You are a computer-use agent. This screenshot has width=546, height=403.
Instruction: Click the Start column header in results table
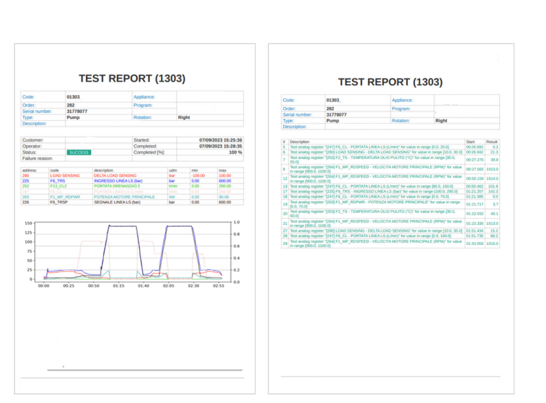pyautogui.click(x=471, y=142)
